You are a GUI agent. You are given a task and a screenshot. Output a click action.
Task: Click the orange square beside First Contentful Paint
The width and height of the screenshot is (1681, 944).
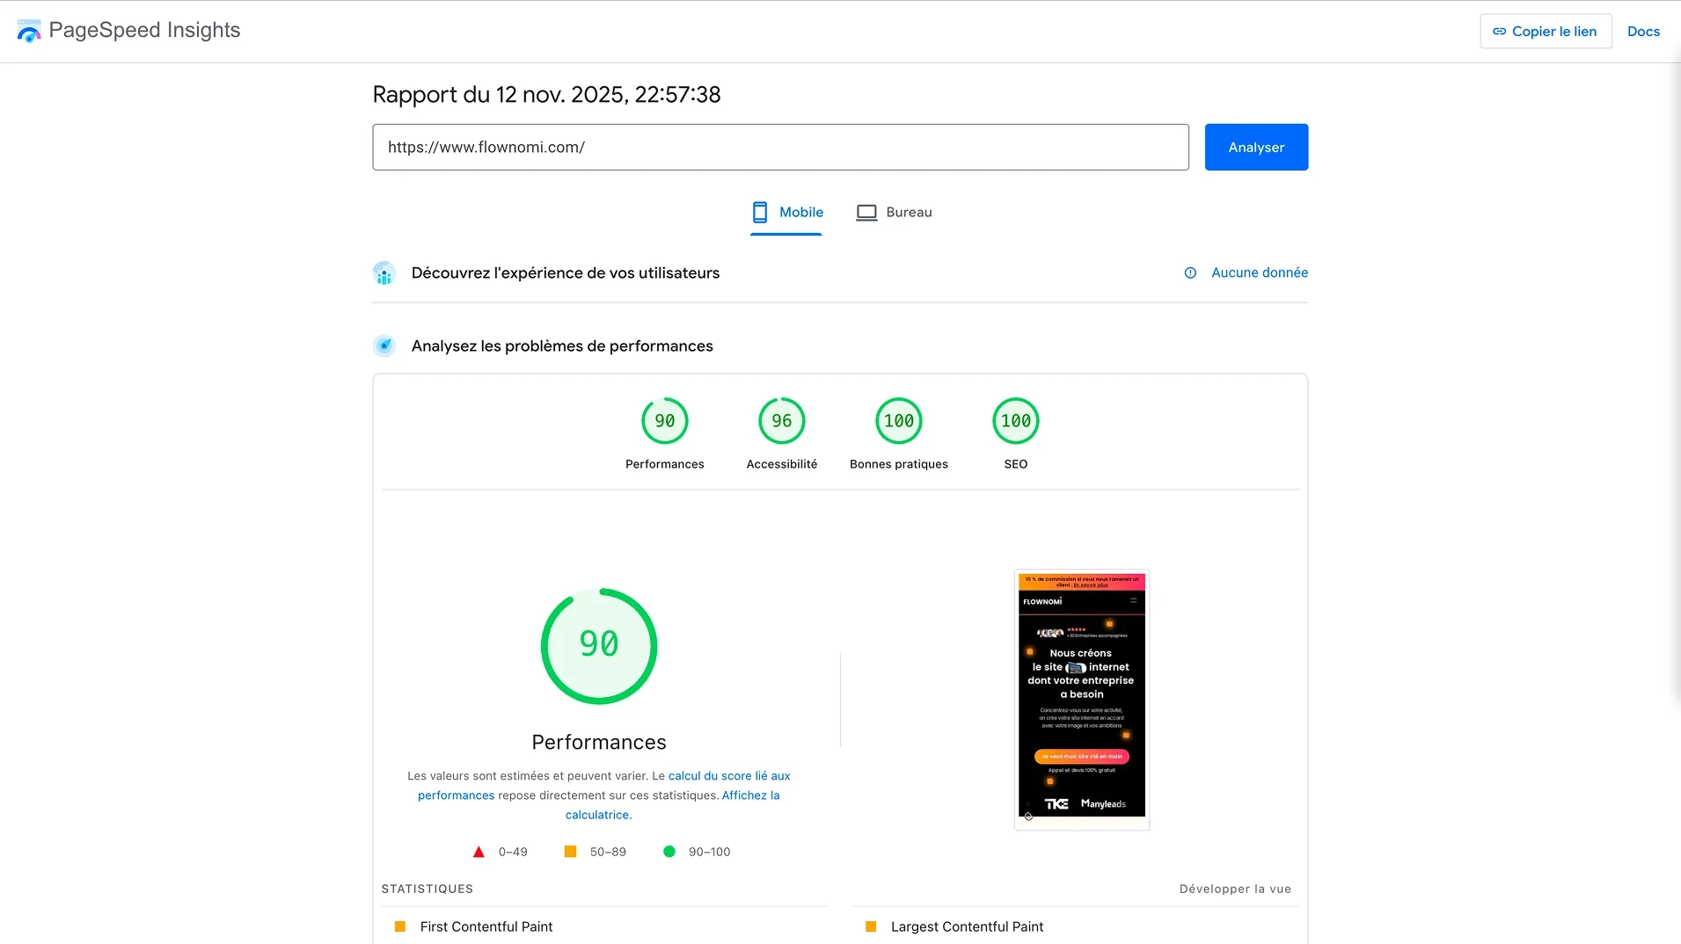tap(400, 926)
